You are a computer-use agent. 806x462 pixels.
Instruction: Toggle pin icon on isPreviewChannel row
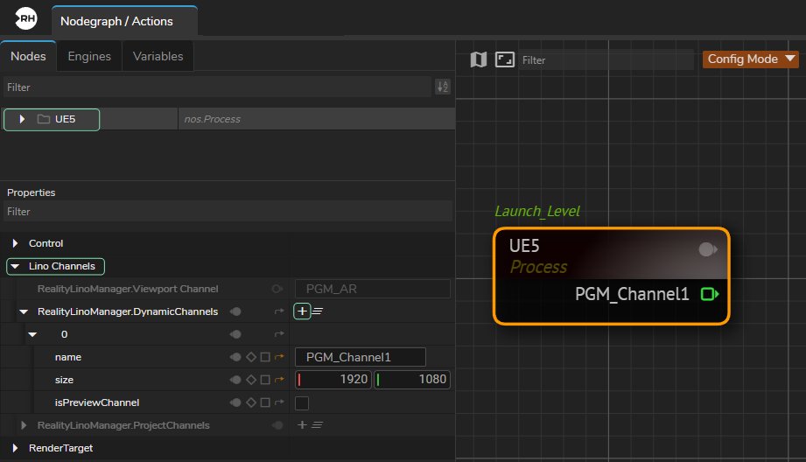[235, 402]
